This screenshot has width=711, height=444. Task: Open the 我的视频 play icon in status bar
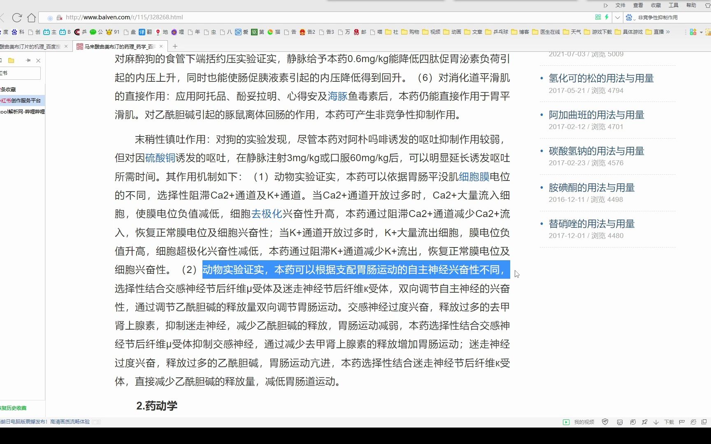point(566,422)
